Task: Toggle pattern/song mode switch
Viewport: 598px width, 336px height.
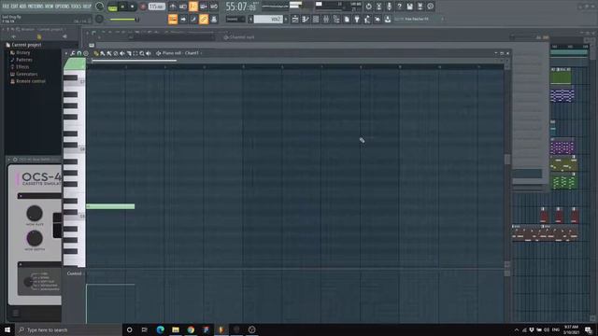Action: point(112,7)
